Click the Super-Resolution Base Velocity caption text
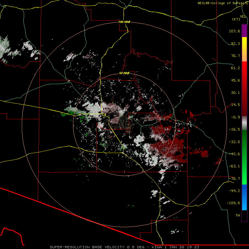 tap(124, 247)
